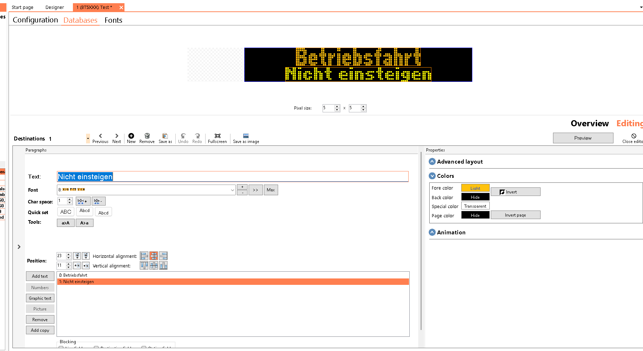Pick Fore color Light swatch
The height and width of the screenshot is (351, 643).
pos(475,188)
